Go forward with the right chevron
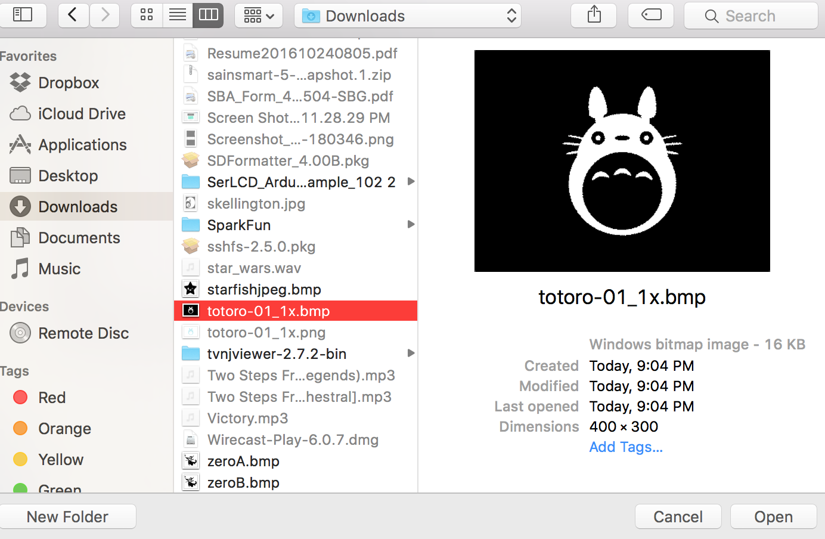This screenshot has width=825, height=539. pos(105,15)
